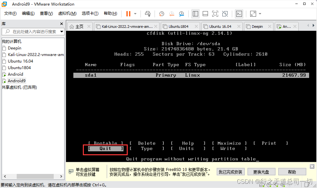Expand the library search dropdown arrow
The image size is (317, 188).
click(x=62, y=31)
